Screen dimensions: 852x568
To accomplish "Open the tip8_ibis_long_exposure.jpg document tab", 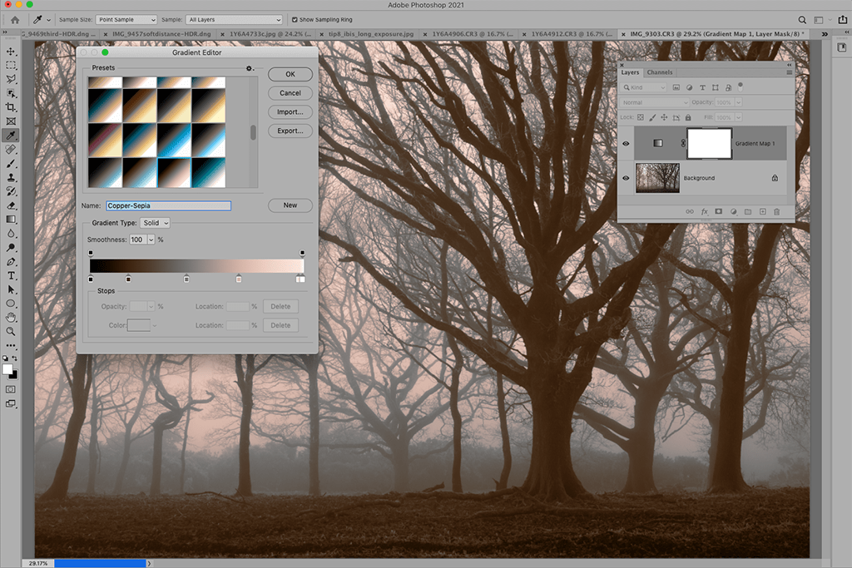I will click(x=370, y=33).
